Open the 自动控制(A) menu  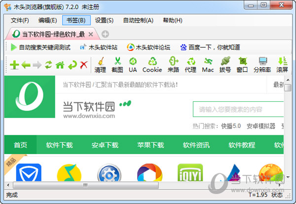pyautogui.click(x=138, y=20)
